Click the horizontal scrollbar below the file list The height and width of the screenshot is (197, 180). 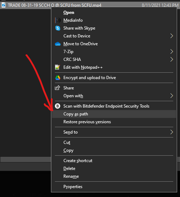click(26, 159)
